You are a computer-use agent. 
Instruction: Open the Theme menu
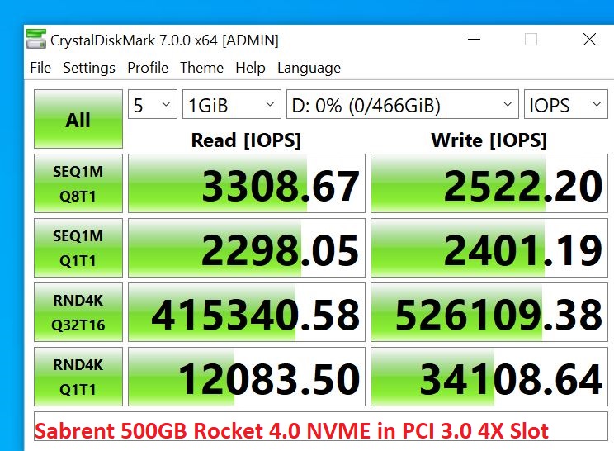(x=201, y=68)
